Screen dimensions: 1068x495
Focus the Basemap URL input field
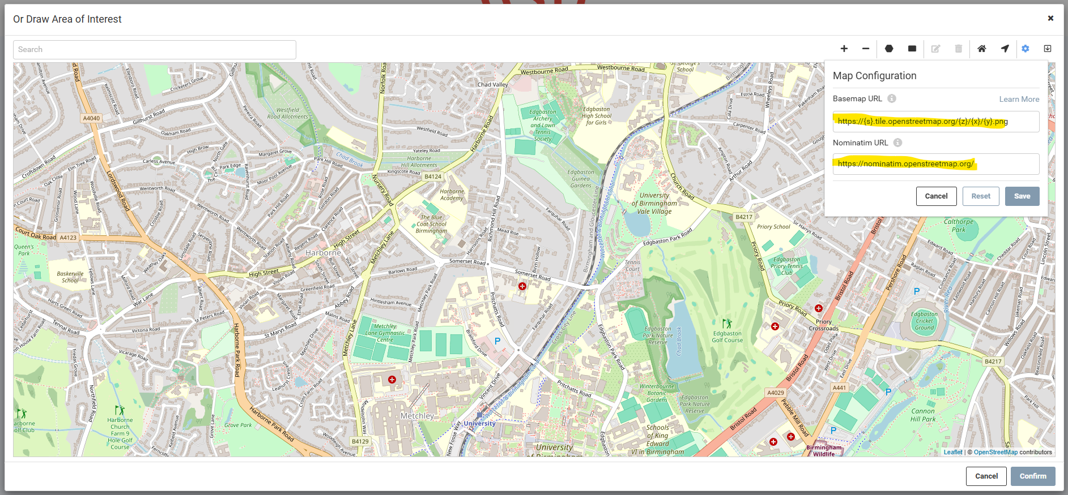[x=936, y=122]
